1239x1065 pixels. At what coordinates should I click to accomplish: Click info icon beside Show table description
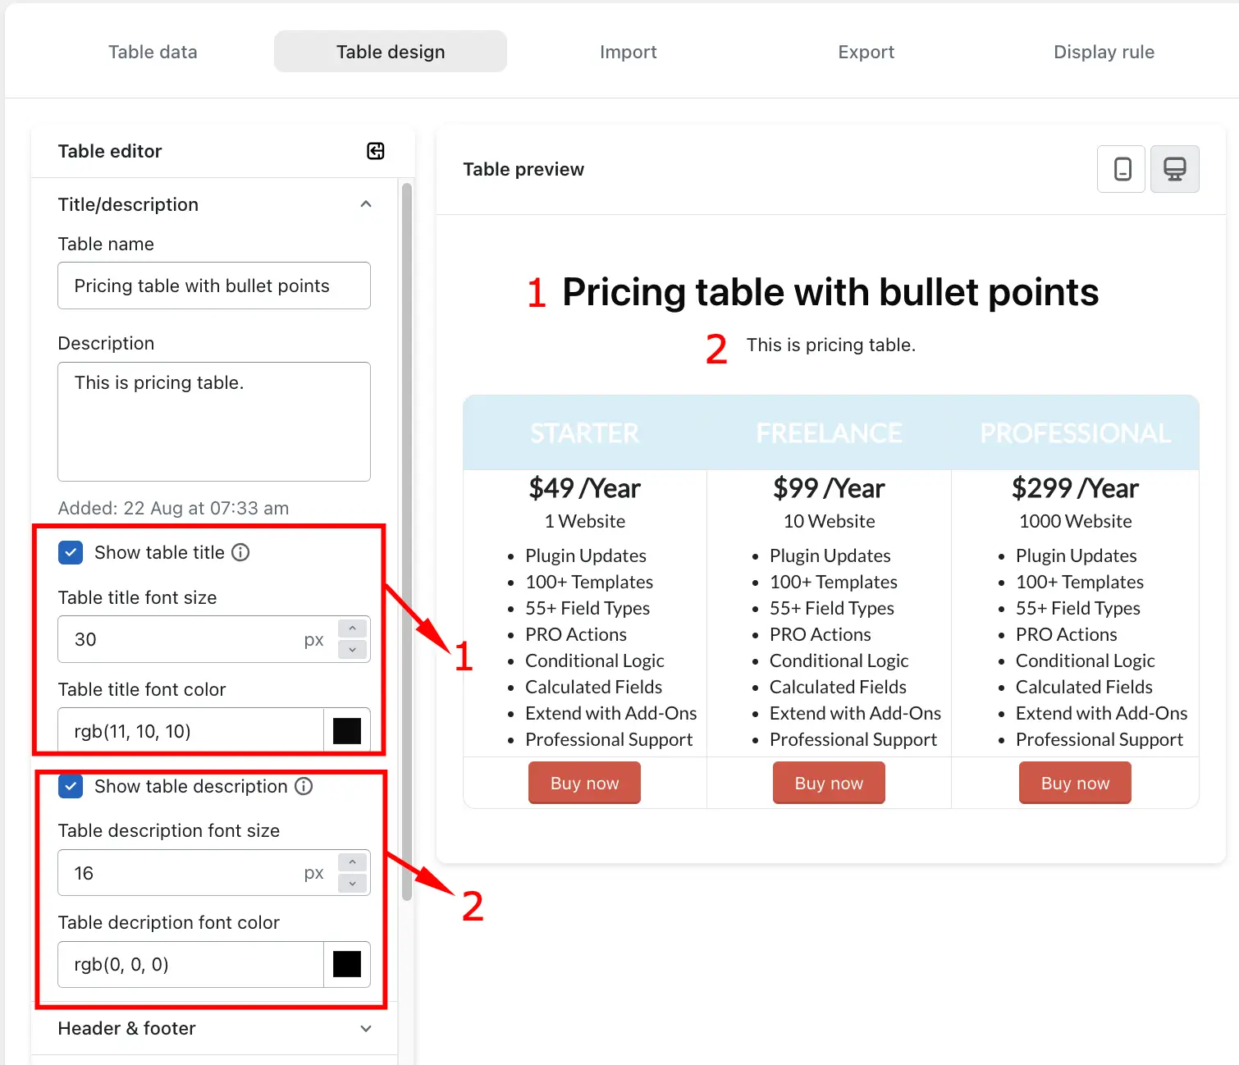coord(304,786)
